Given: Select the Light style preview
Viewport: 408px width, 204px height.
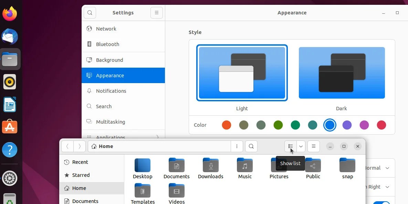Looking at the screenshot, I should [x=242, y=72].
